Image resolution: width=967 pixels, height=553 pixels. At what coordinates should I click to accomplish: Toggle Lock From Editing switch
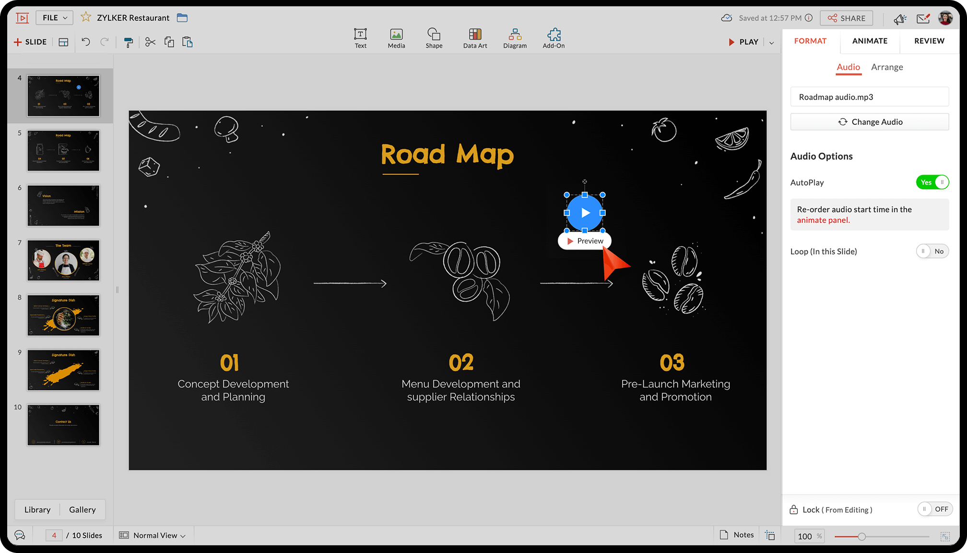point(934,509)
